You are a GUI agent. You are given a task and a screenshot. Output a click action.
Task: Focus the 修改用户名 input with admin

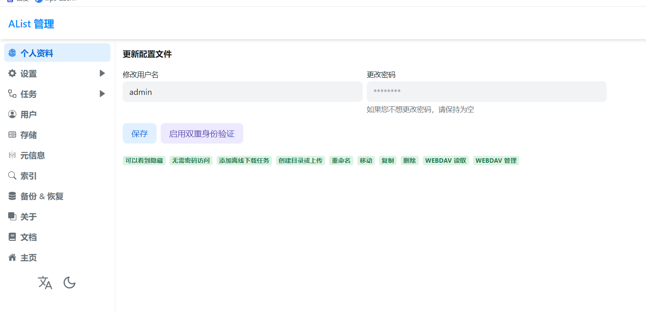click(242, 92)
